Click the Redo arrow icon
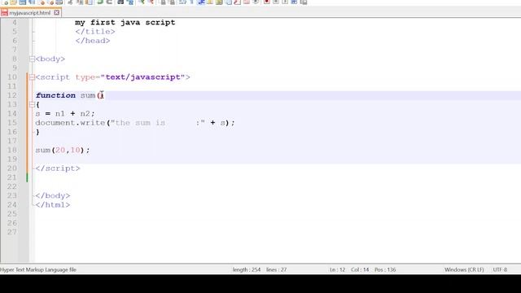Viewport: 521px width, 293px height. pyautogui.click(x=109, y=2)
